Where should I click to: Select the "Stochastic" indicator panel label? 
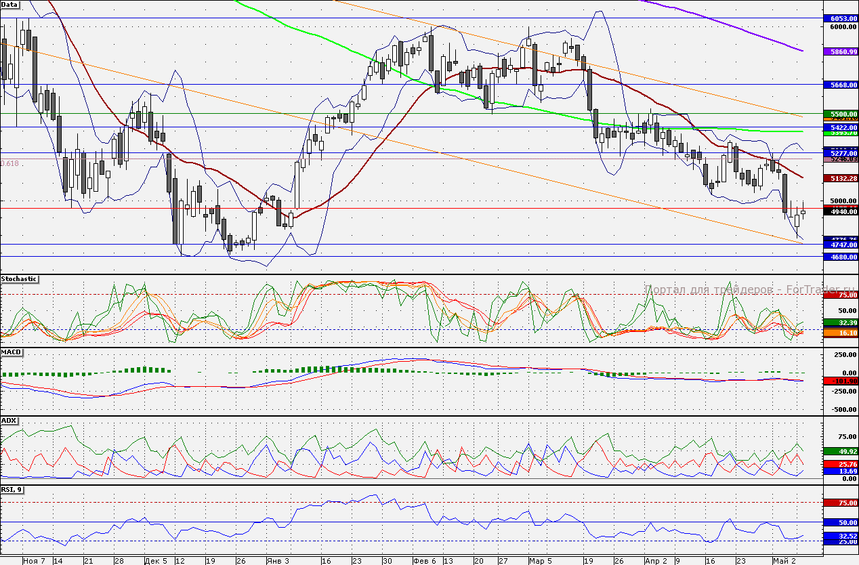(19, 279)
